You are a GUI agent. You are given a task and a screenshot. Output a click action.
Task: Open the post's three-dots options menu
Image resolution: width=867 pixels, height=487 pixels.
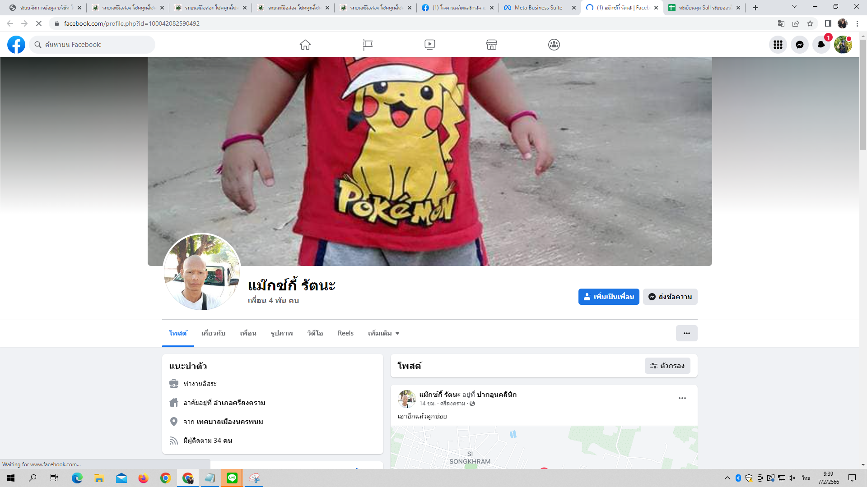click(682, 398)
